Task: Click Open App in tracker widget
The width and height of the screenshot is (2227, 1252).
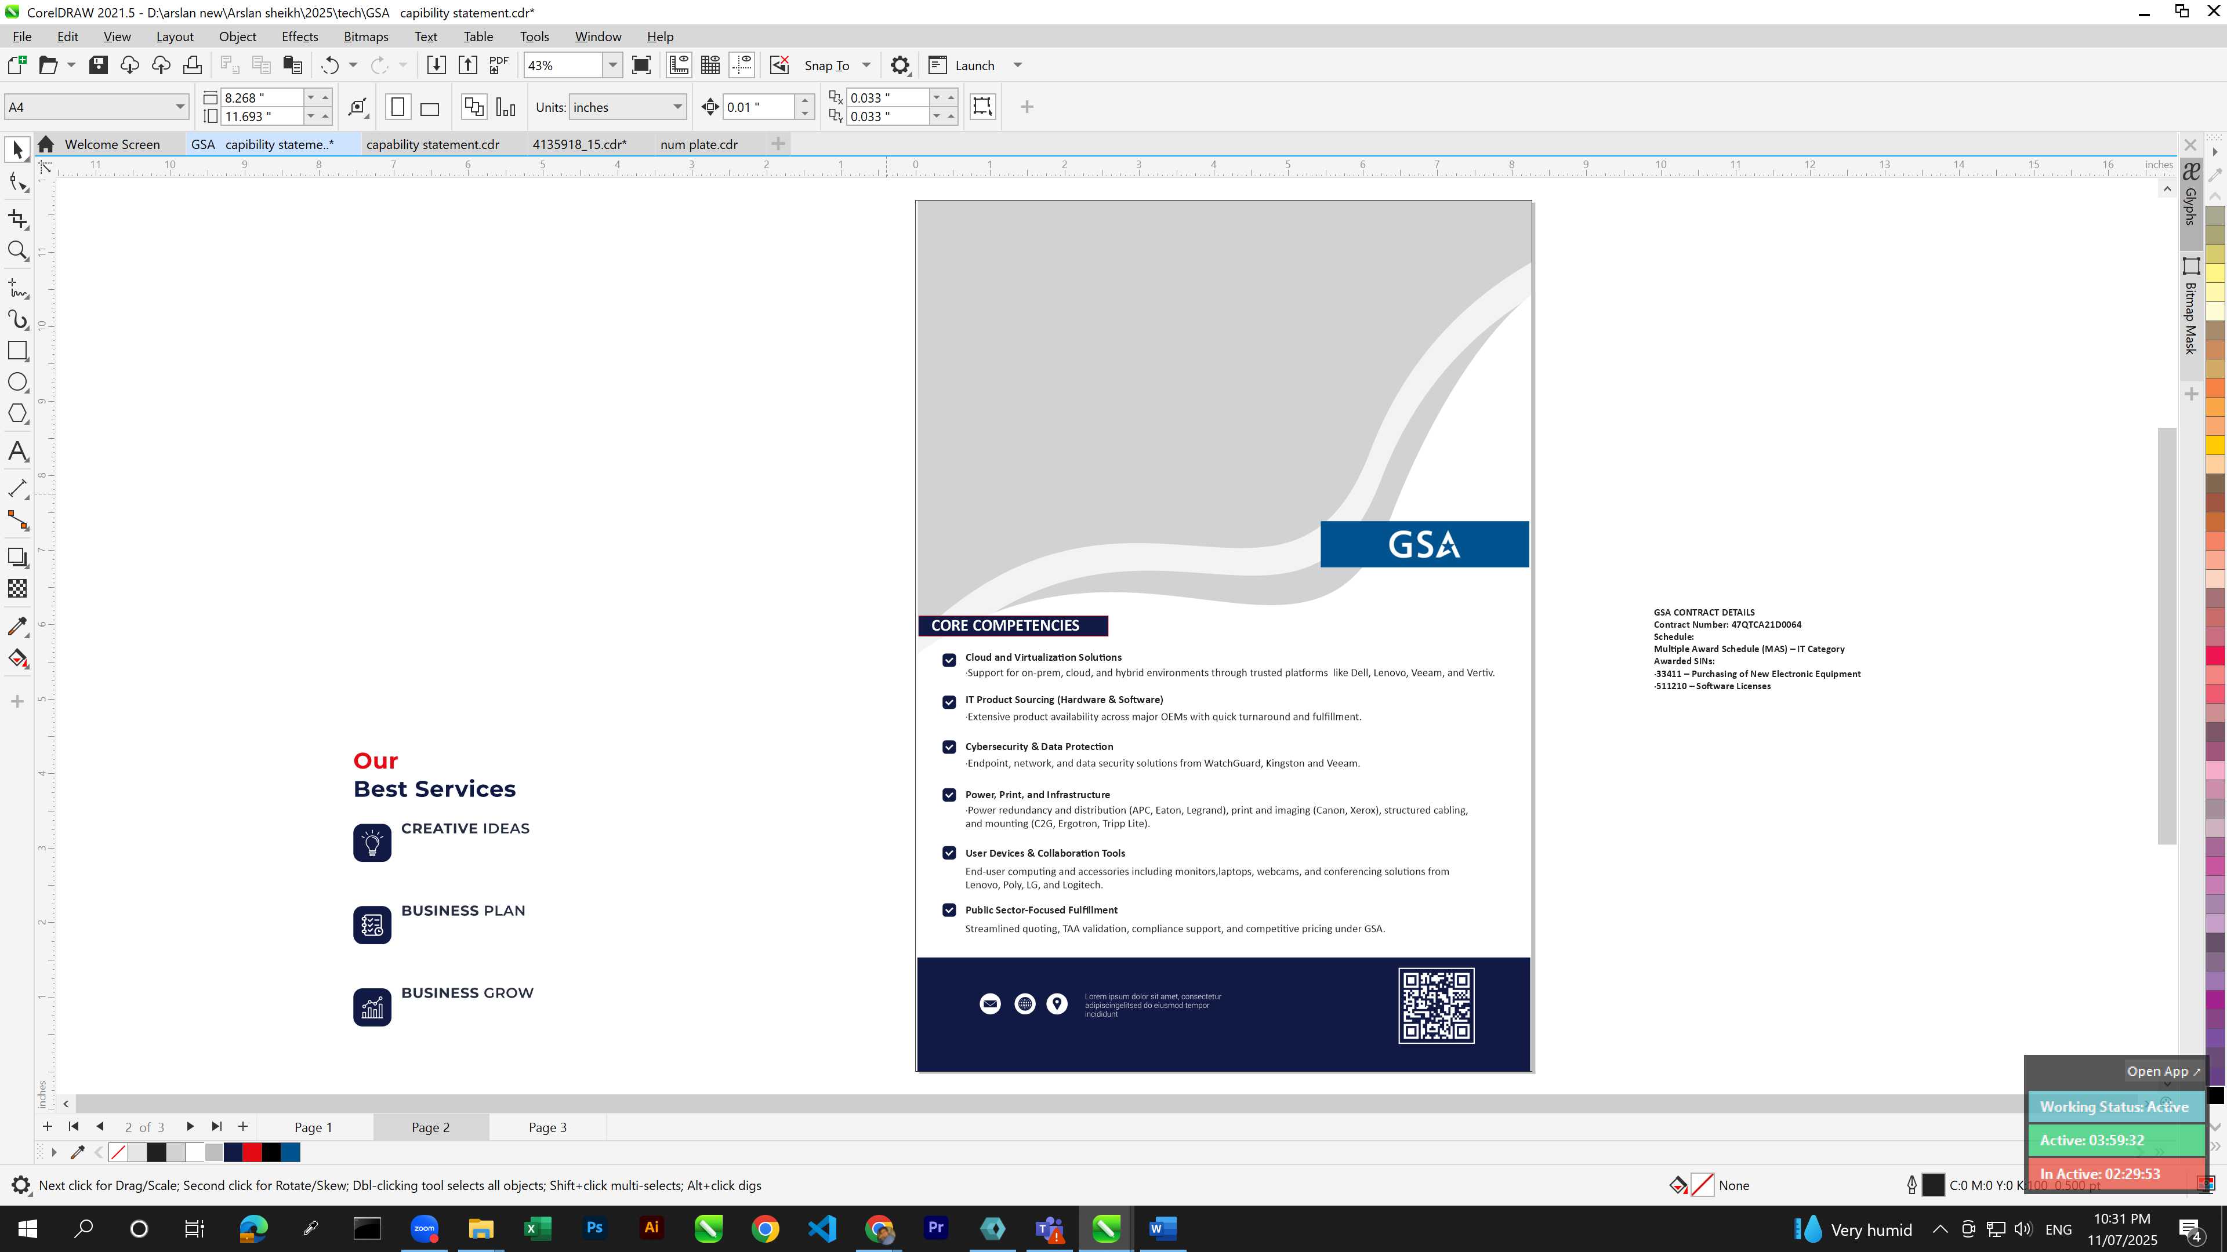Action: point(2163,1071)
